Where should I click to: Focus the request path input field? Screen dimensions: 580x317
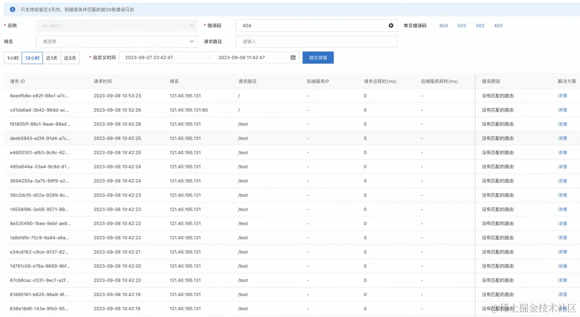pos(316,41)
